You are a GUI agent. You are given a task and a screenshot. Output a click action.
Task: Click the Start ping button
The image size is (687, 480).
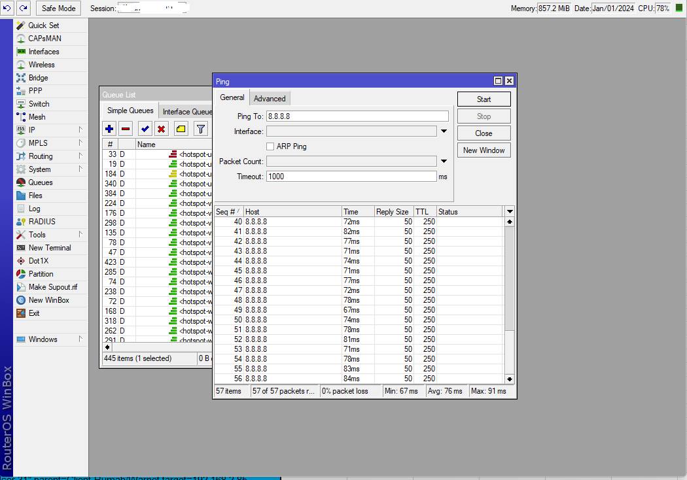click(484, 99)
